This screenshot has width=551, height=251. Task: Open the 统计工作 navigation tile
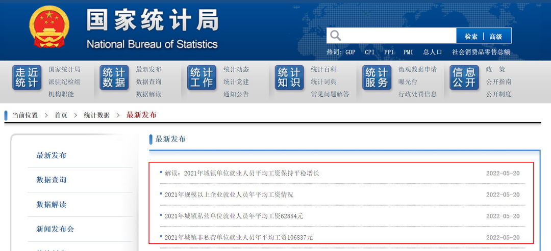tap(202, 78)
